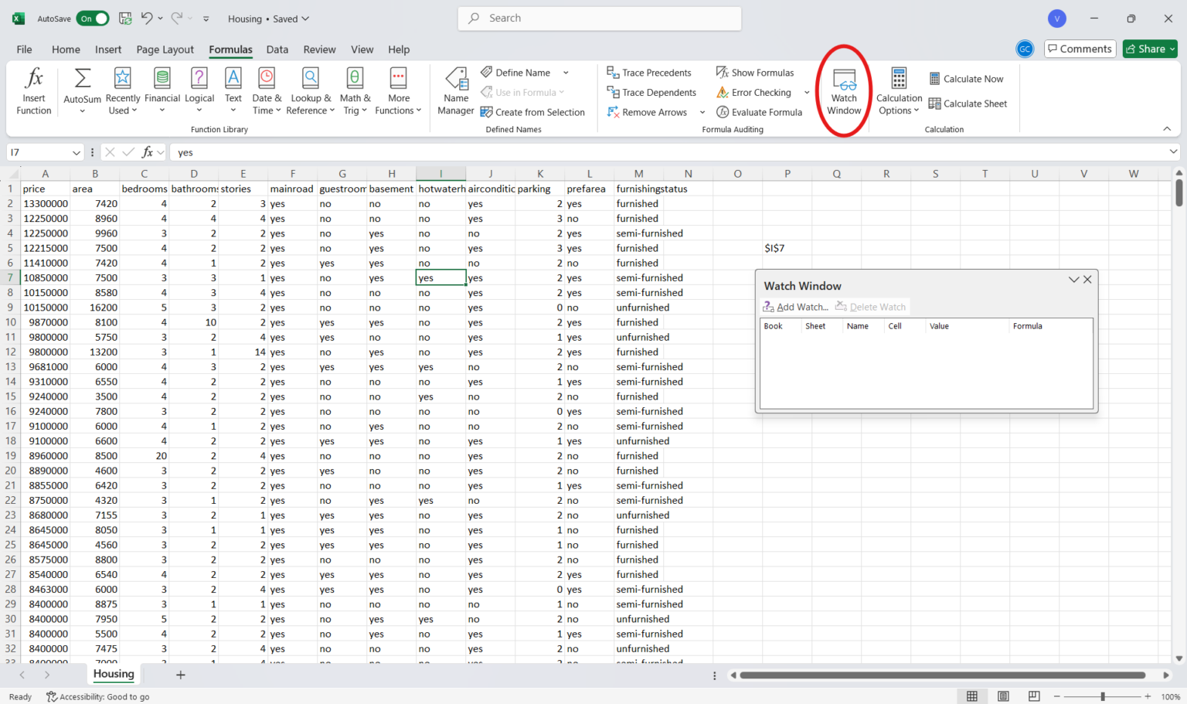Switch to the Data ribbon tab
This screenshot has width=1187, height=704.
tap(277, 49)
